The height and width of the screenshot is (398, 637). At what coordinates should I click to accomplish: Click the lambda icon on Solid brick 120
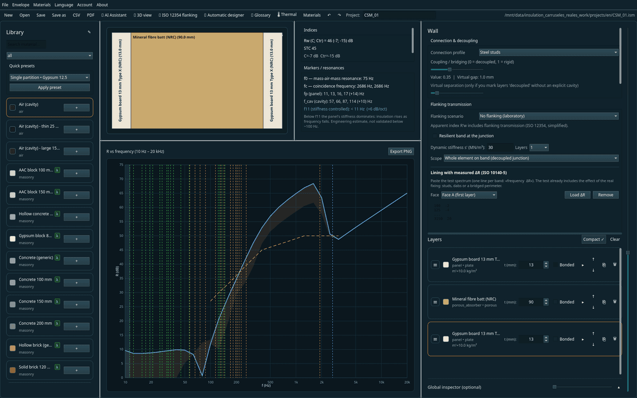coord(57,367)
